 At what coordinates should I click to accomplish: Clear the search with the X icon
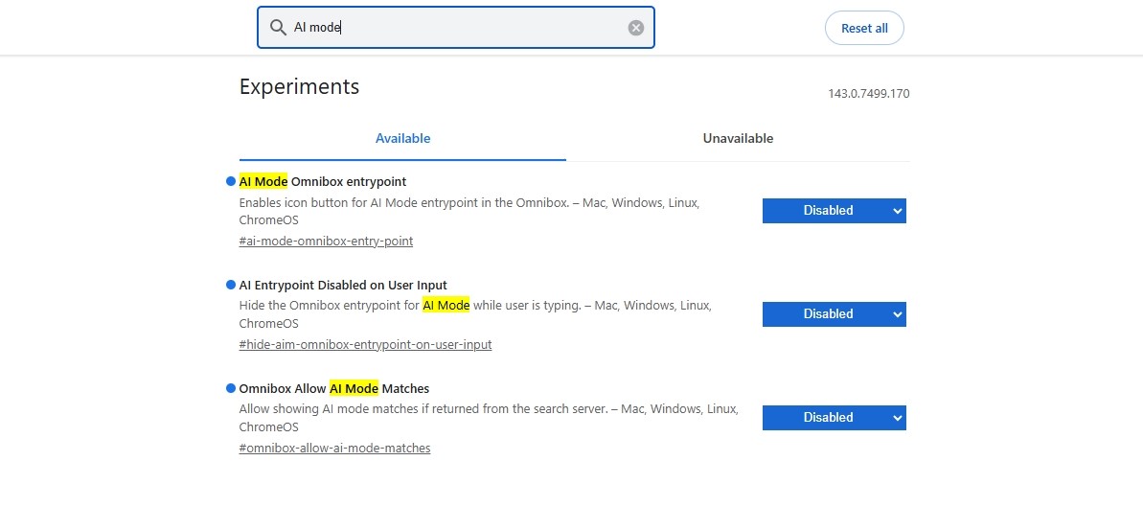pos(636,28)
